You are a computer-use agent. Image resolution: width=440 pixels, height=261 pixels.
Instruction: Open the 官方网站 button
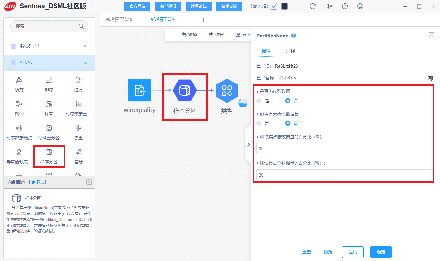pyautogui.click(x=137, y=6)
